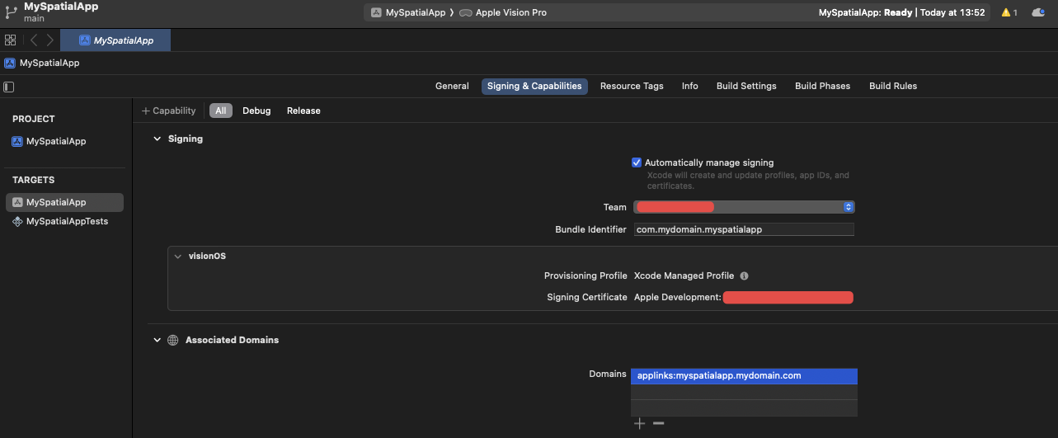Open the General tab
This screenshot has width=1058, height=438.
(x=452, y=86)
